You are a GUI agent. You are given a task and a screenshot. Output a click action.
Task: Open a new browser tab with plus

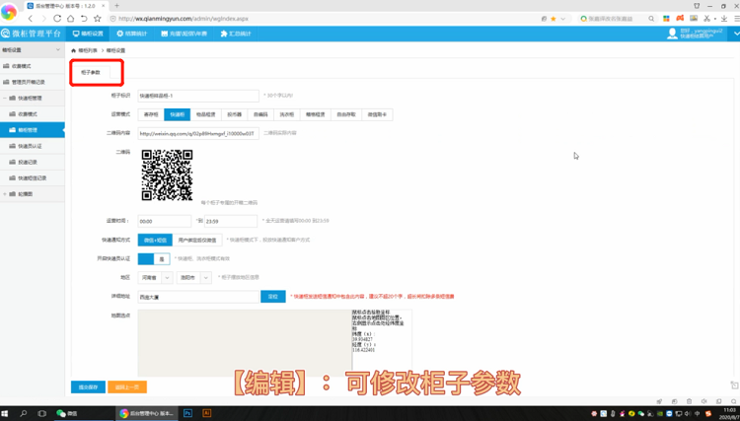point(116,6)
